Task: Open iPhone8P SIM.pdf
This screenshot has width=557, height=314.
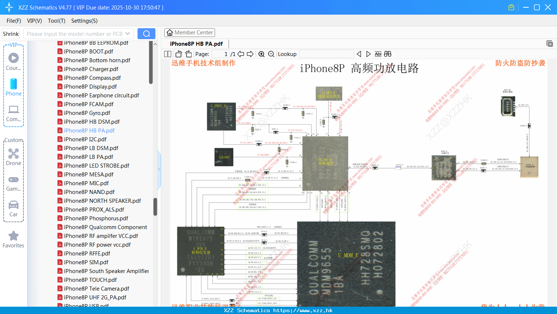Action: (x=86, y=262)
